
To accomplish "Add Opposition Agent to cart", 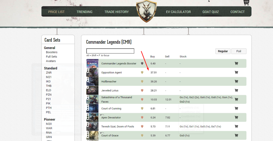I will (236, 73).
